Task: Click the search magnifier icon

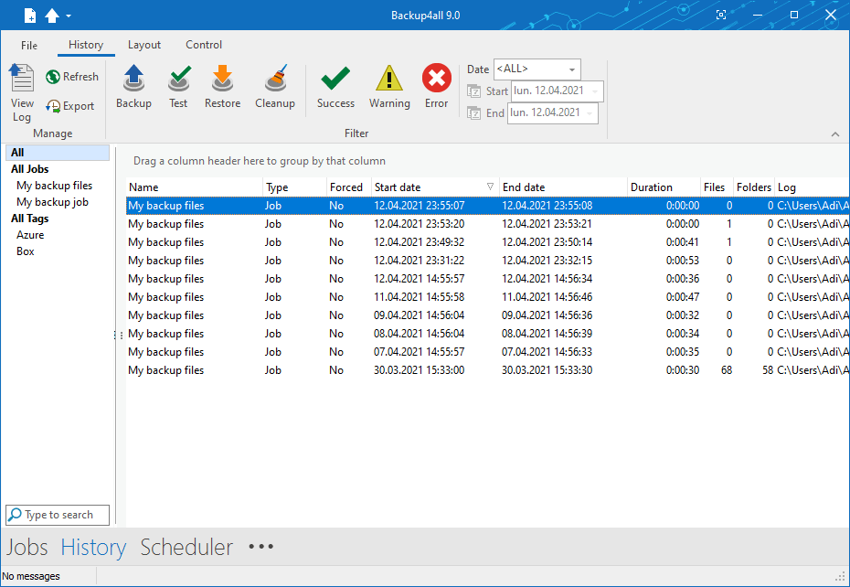Action: click(16, 514)
